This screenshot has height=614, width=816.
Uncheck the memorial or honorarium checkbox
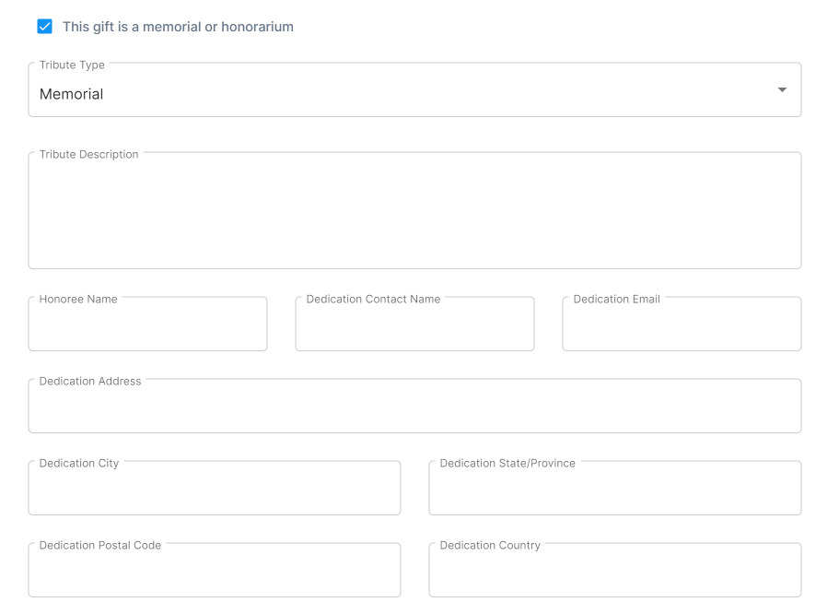(x=44, y=27)
